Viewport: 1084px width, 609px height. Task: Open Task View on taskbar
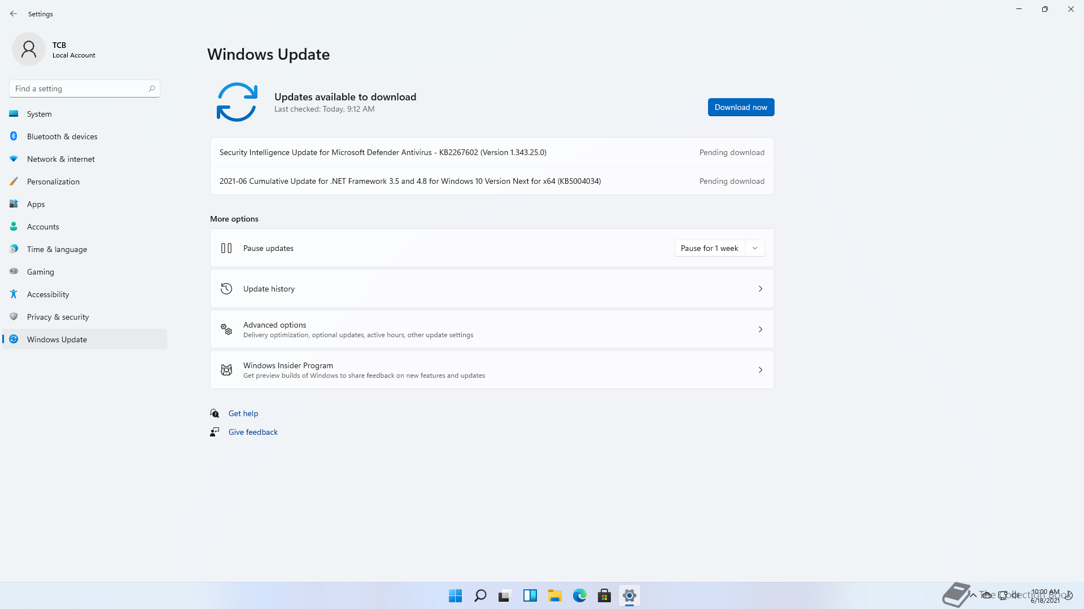tap(505, 595)
